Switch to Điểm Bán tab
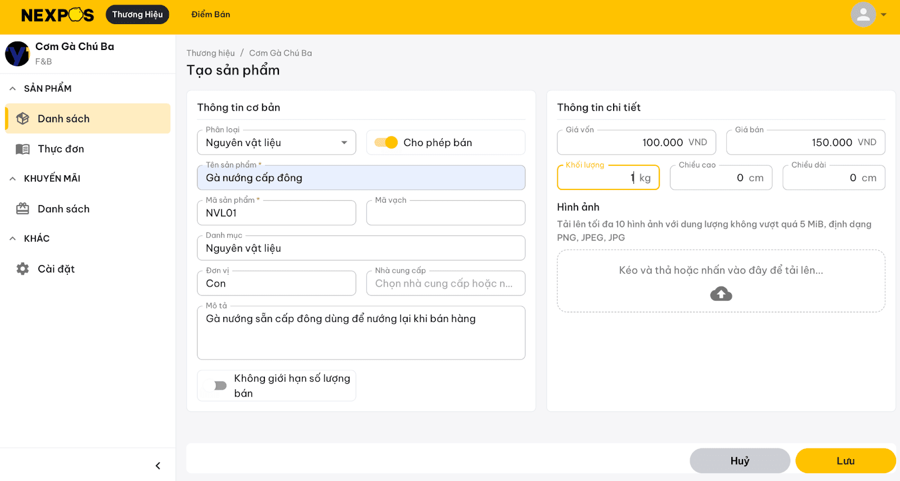Screen dimensions: 900x481 pos(210,15)
